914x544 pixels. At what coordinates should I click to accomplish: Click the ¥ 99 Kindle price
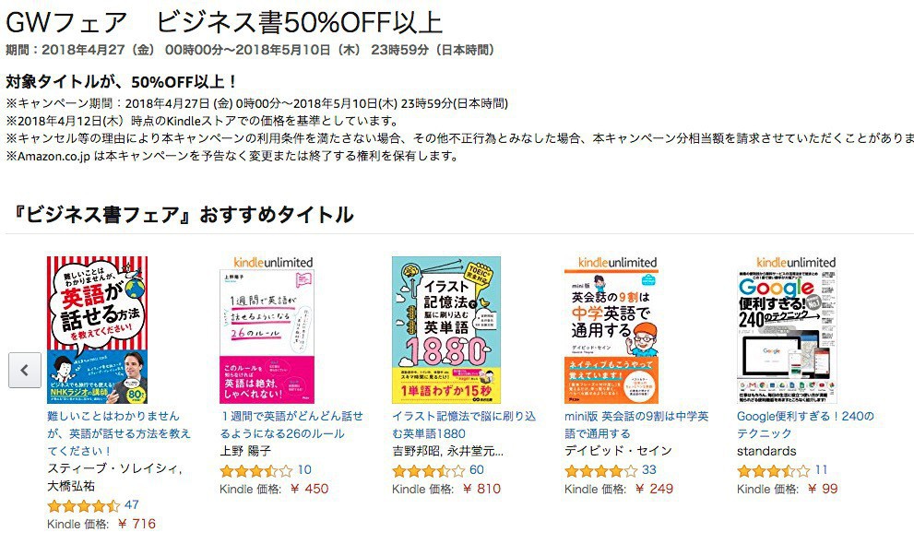[x=823, y=489]
